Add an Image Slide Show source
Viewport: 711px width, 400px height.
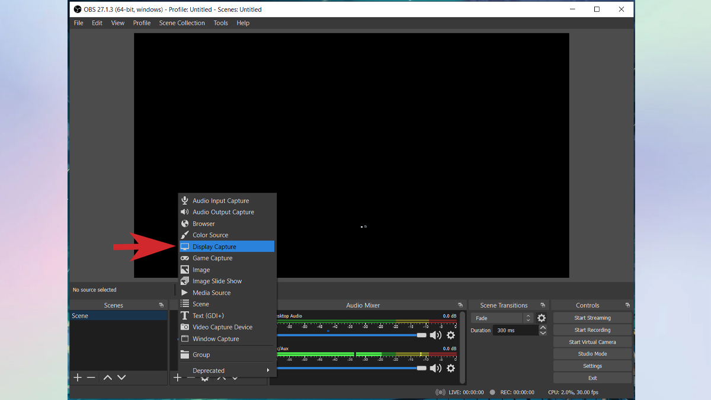[x=227, y=281]
